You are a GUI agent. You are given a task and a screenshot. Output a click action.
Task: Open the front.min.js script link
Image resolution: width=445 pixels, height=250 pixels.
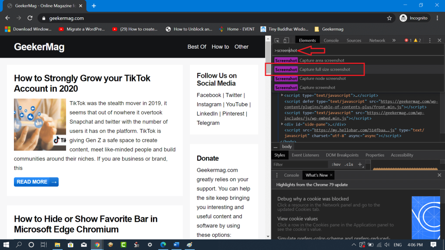pyautogui.click(x=361, y=104)
